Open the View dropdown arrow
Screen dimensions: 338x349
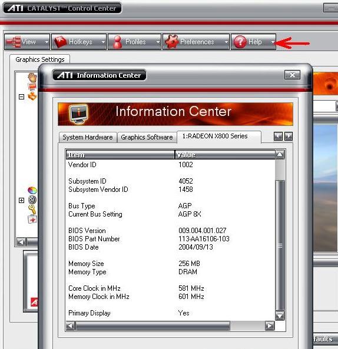(x=47, y=42)
